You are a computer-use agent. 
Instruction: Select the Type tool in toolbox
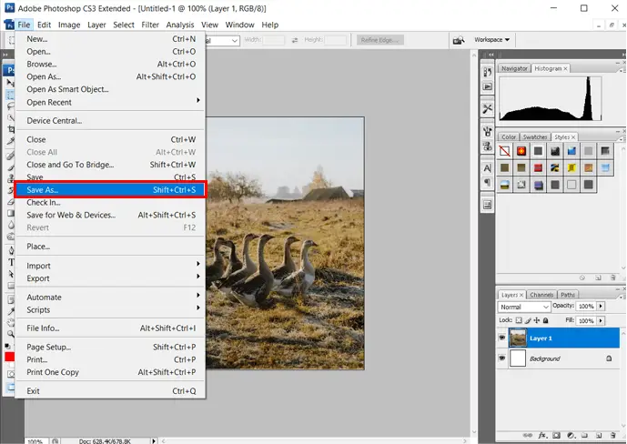(11, 262)
